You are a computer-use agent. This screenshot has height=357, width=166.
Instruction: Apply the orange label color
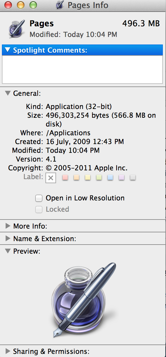[x=76, y=177]
